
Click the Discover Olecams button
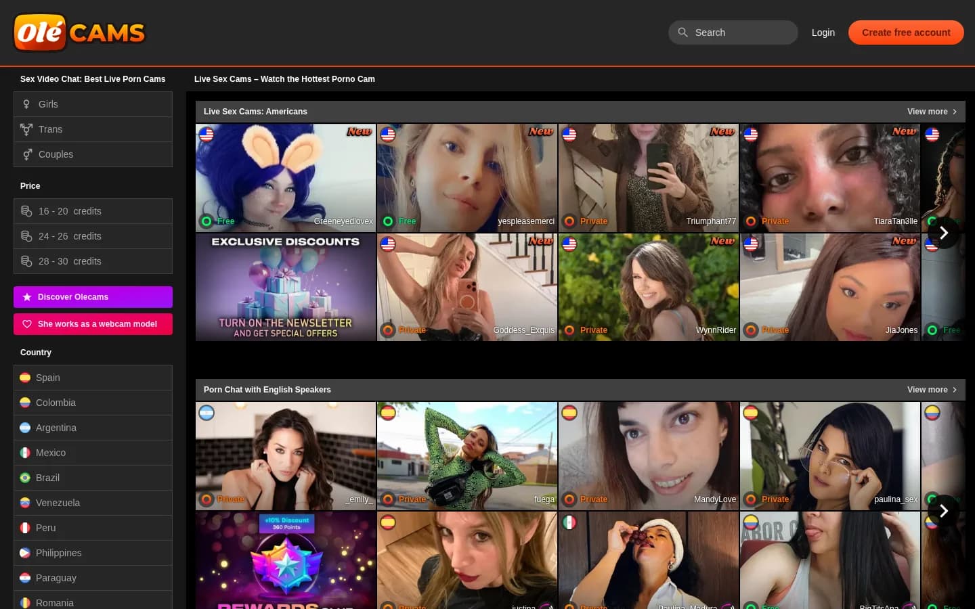(93, 297)
